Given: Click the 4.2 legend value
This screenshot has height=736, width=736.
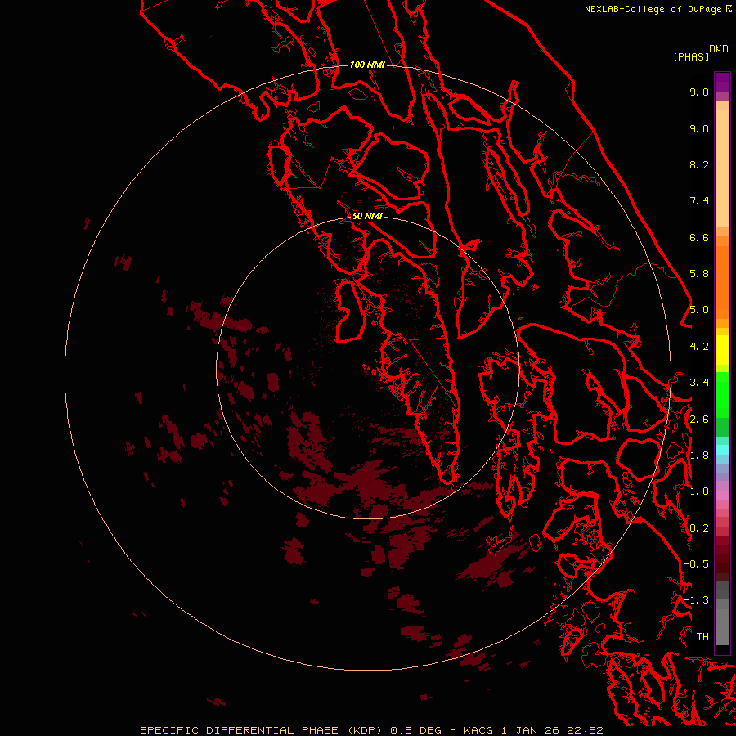Looking at the screenshot, I should [699, 347].
